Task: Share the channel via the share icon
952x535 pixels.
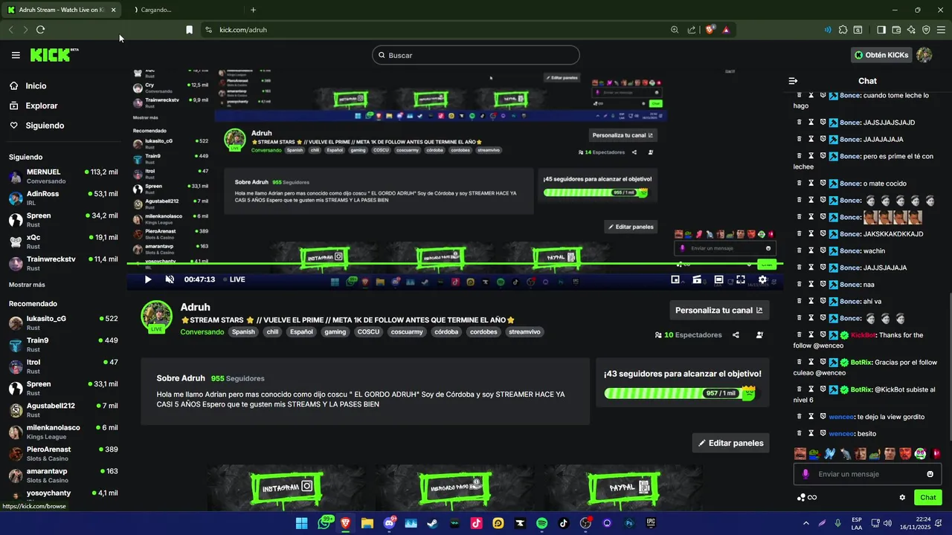Action: coord(736,335)
